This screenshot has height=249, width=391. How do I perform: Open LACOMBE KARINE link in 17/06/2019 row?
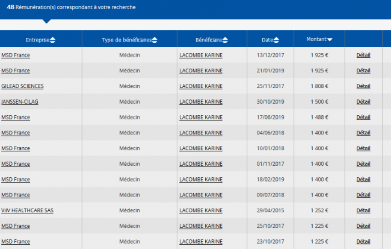201,117
